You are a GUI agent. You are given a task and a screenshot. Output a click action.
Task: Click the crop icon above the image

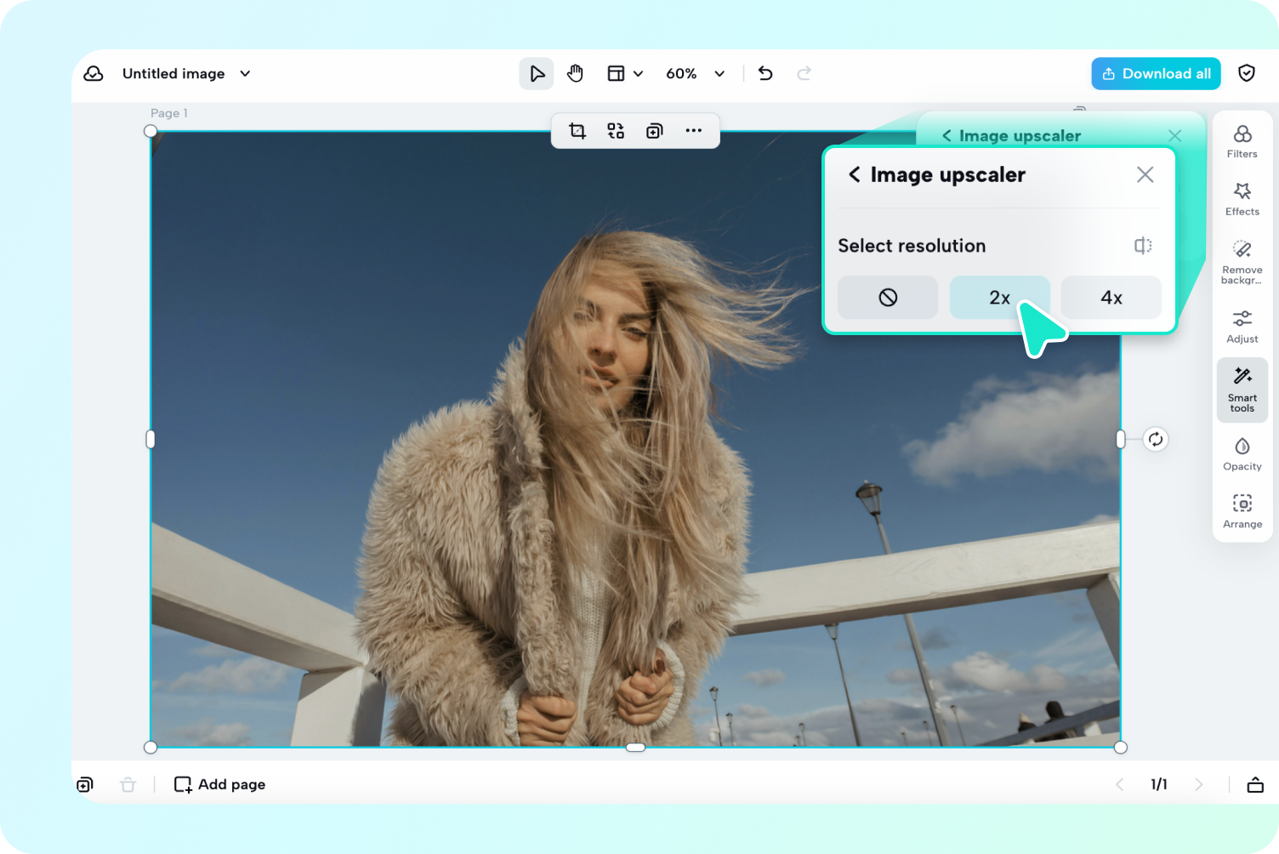[577, 131]
